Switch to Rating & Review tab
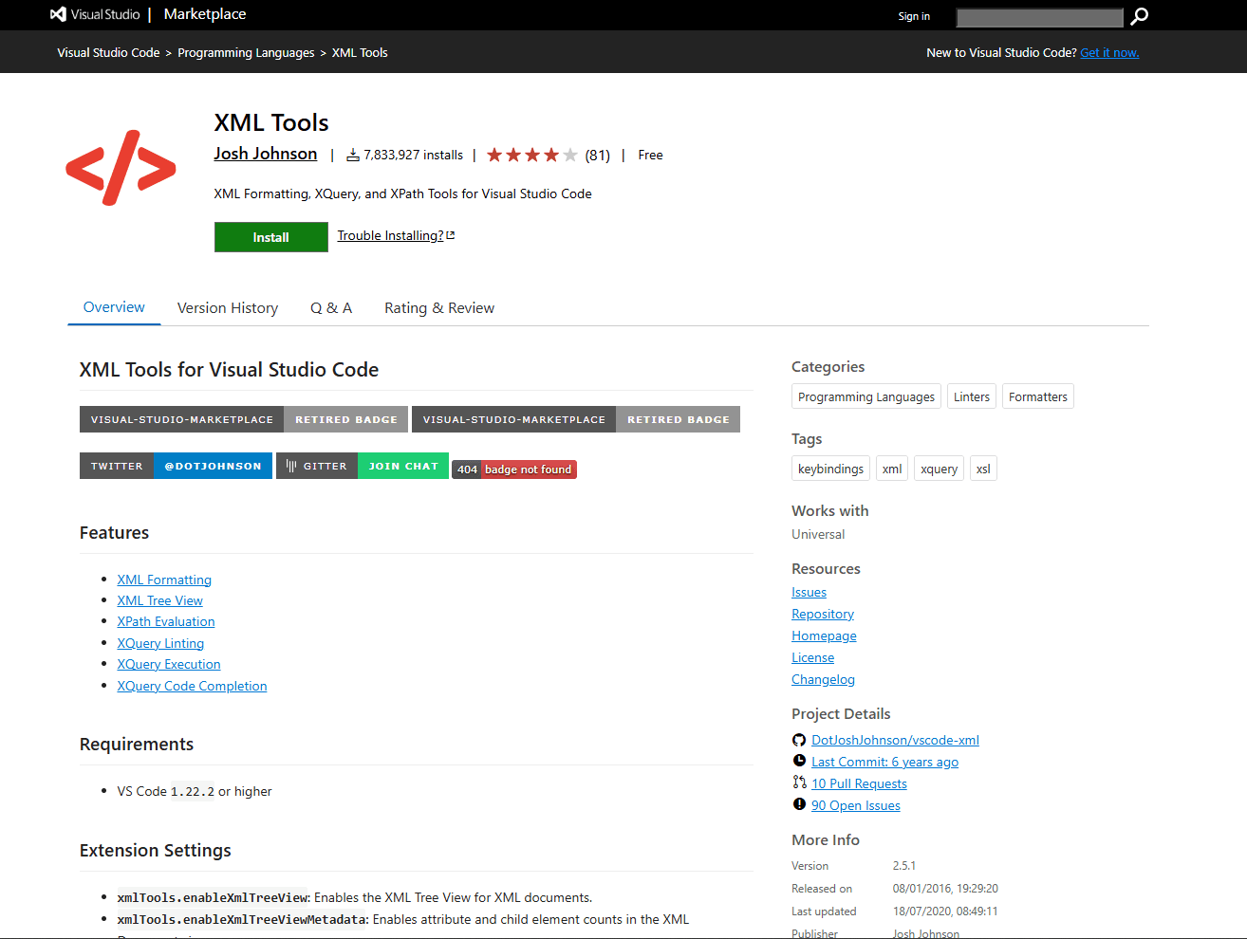1247x939 pixels. coord(439,308)
